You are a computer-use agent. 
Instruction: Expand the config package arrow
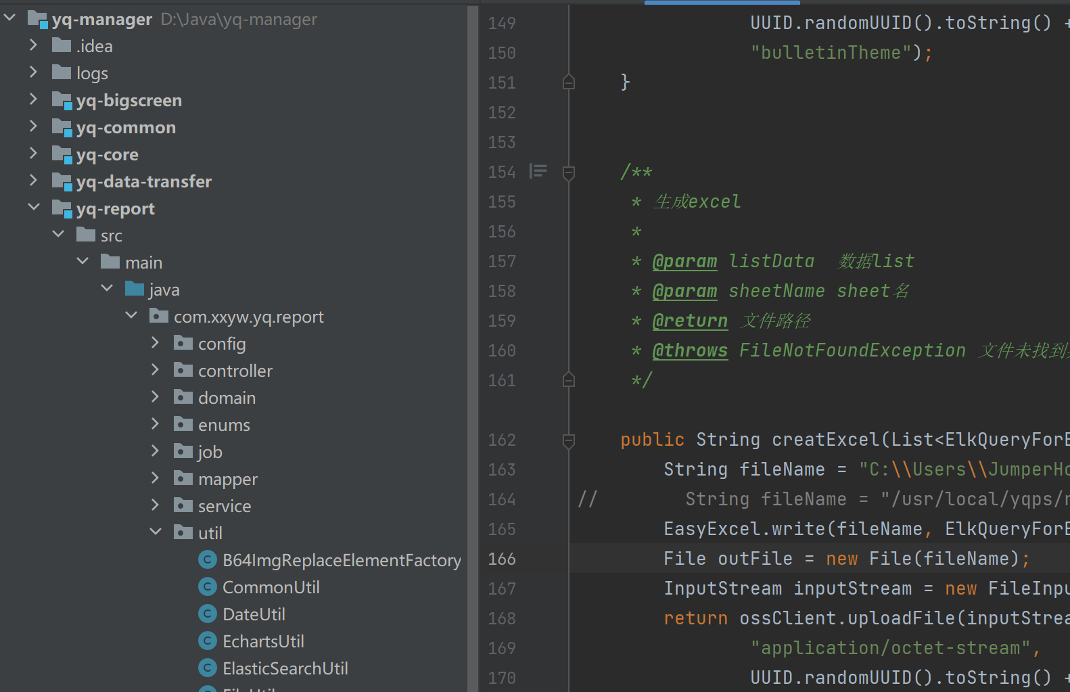coord(156,343)
